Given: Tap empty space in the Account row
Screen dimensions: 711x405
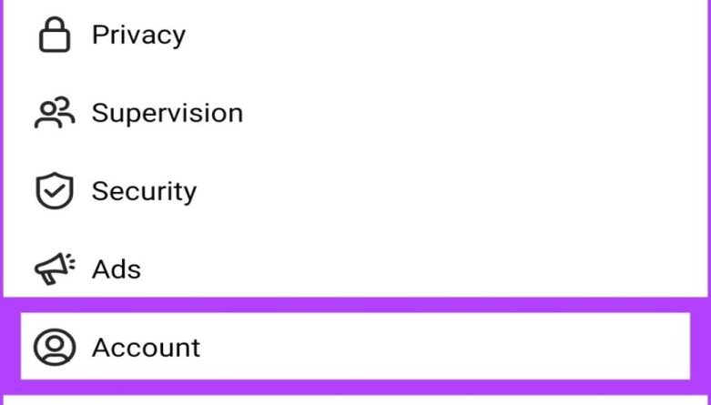Looking at the screenshot, I should tap(444, 346).
